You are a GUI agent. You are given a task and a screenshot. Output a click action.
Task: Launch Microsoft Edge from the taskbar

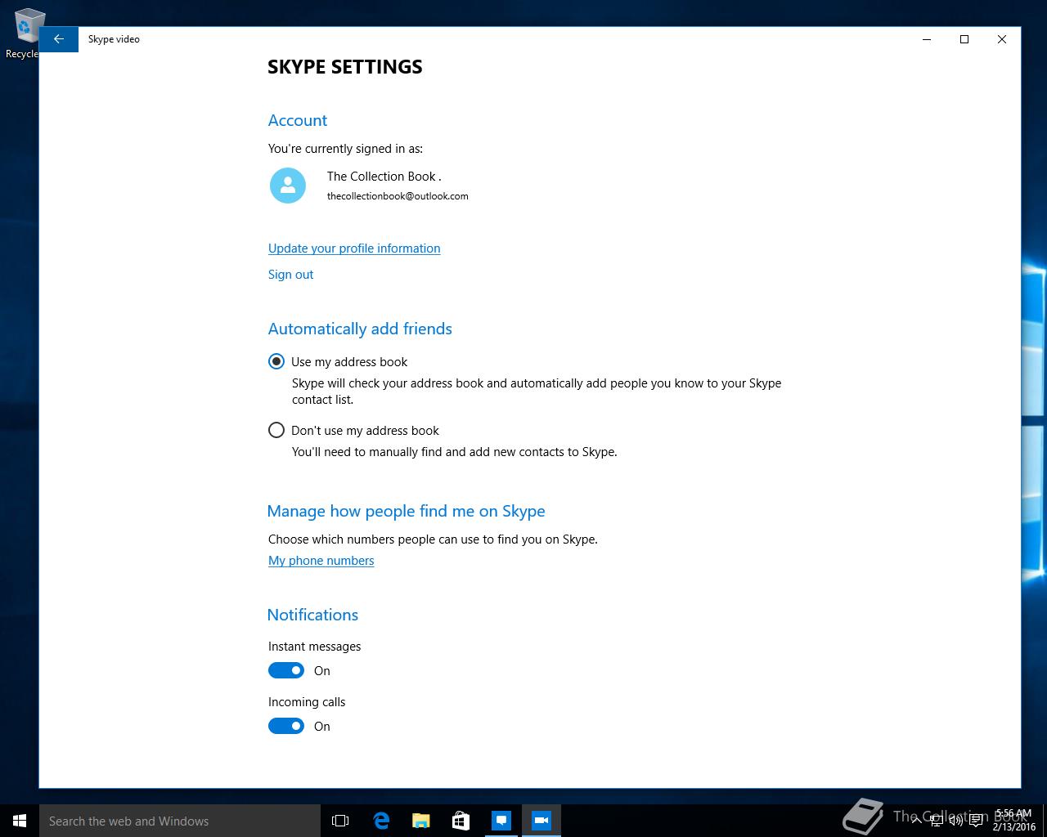coord(381,821)
